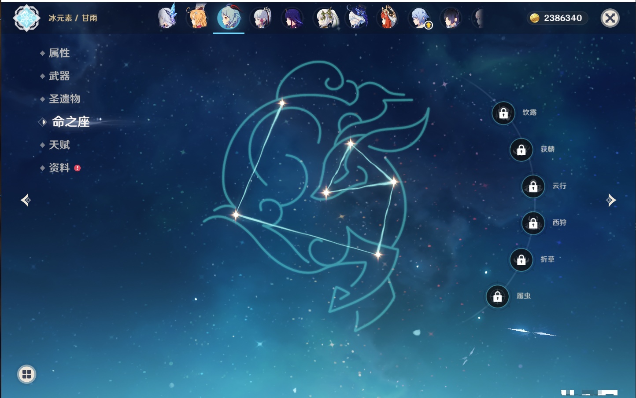The height and width of the screenshot is (398, 636).
Task: Click the 履虫 constellation label
Action: point(524,296)
